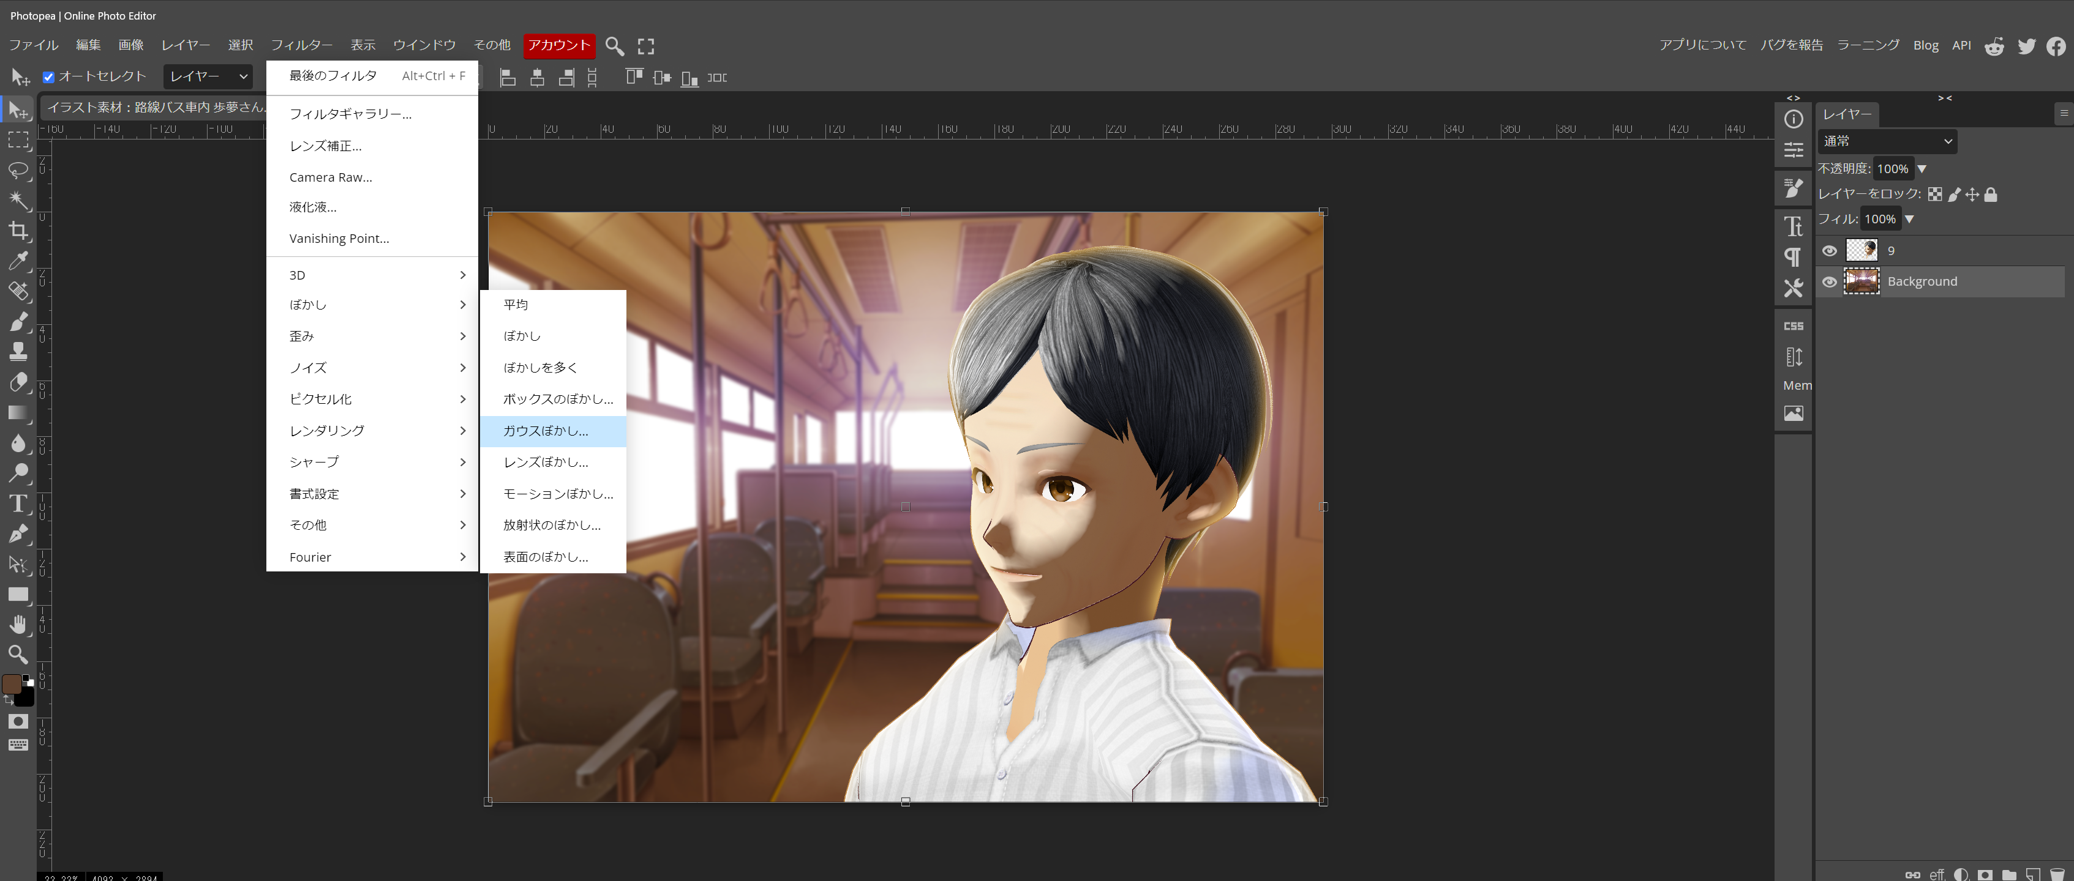The width and height of the screenshot is (2074, 881).
Task: Click the red アカウント button
Action: coord(558,45)
